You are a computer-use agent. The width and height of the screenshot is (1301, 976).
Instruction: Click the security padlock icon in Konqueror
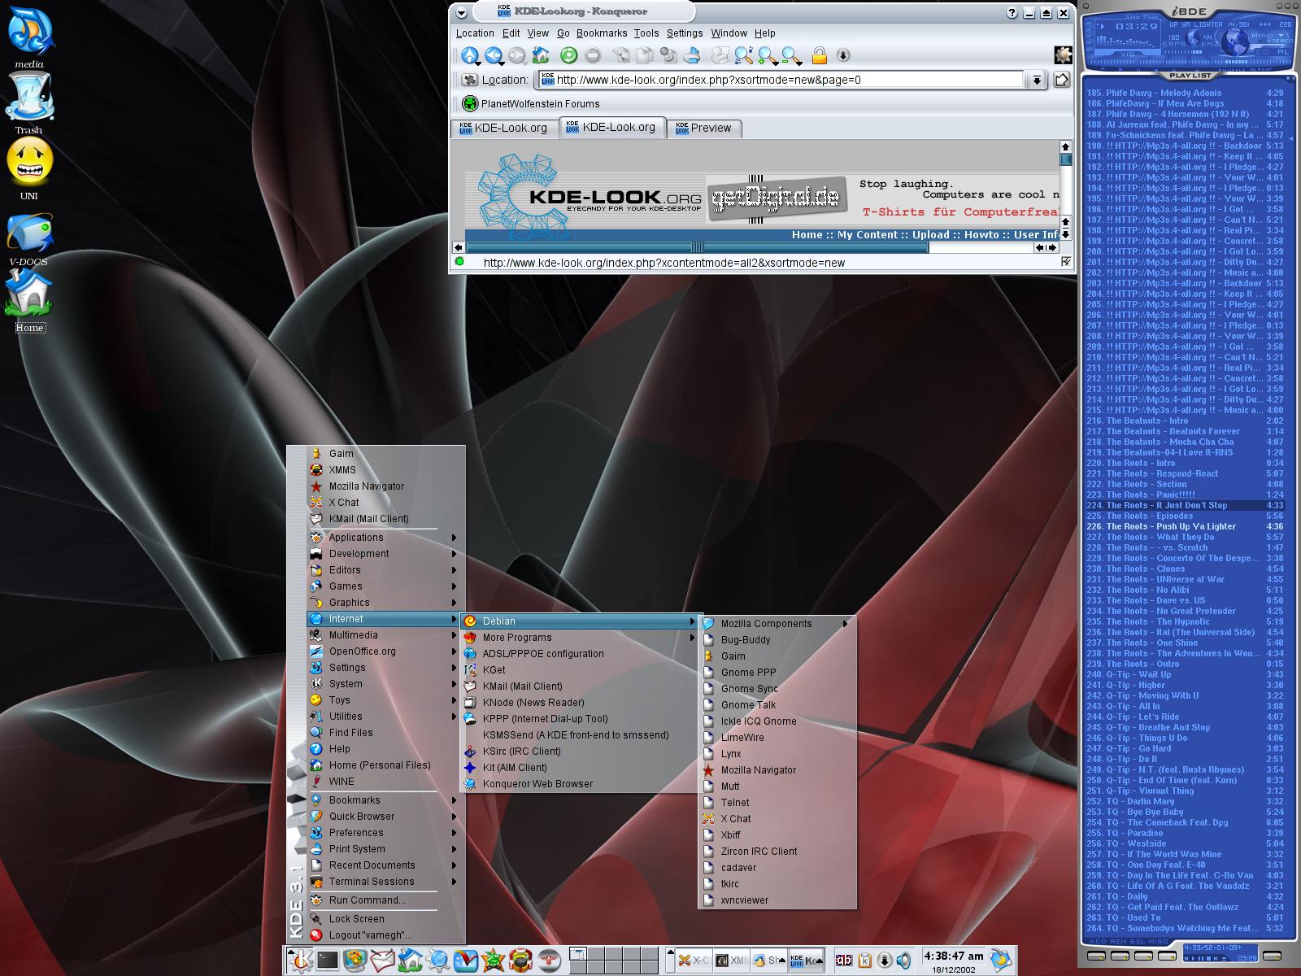tap(820, 55)
